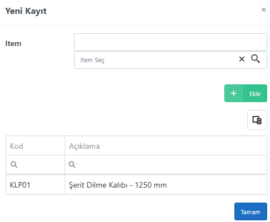The image size is (270, 222).
Task: Sort by the Açıklama column header
Action: click(x=166, y=146)
